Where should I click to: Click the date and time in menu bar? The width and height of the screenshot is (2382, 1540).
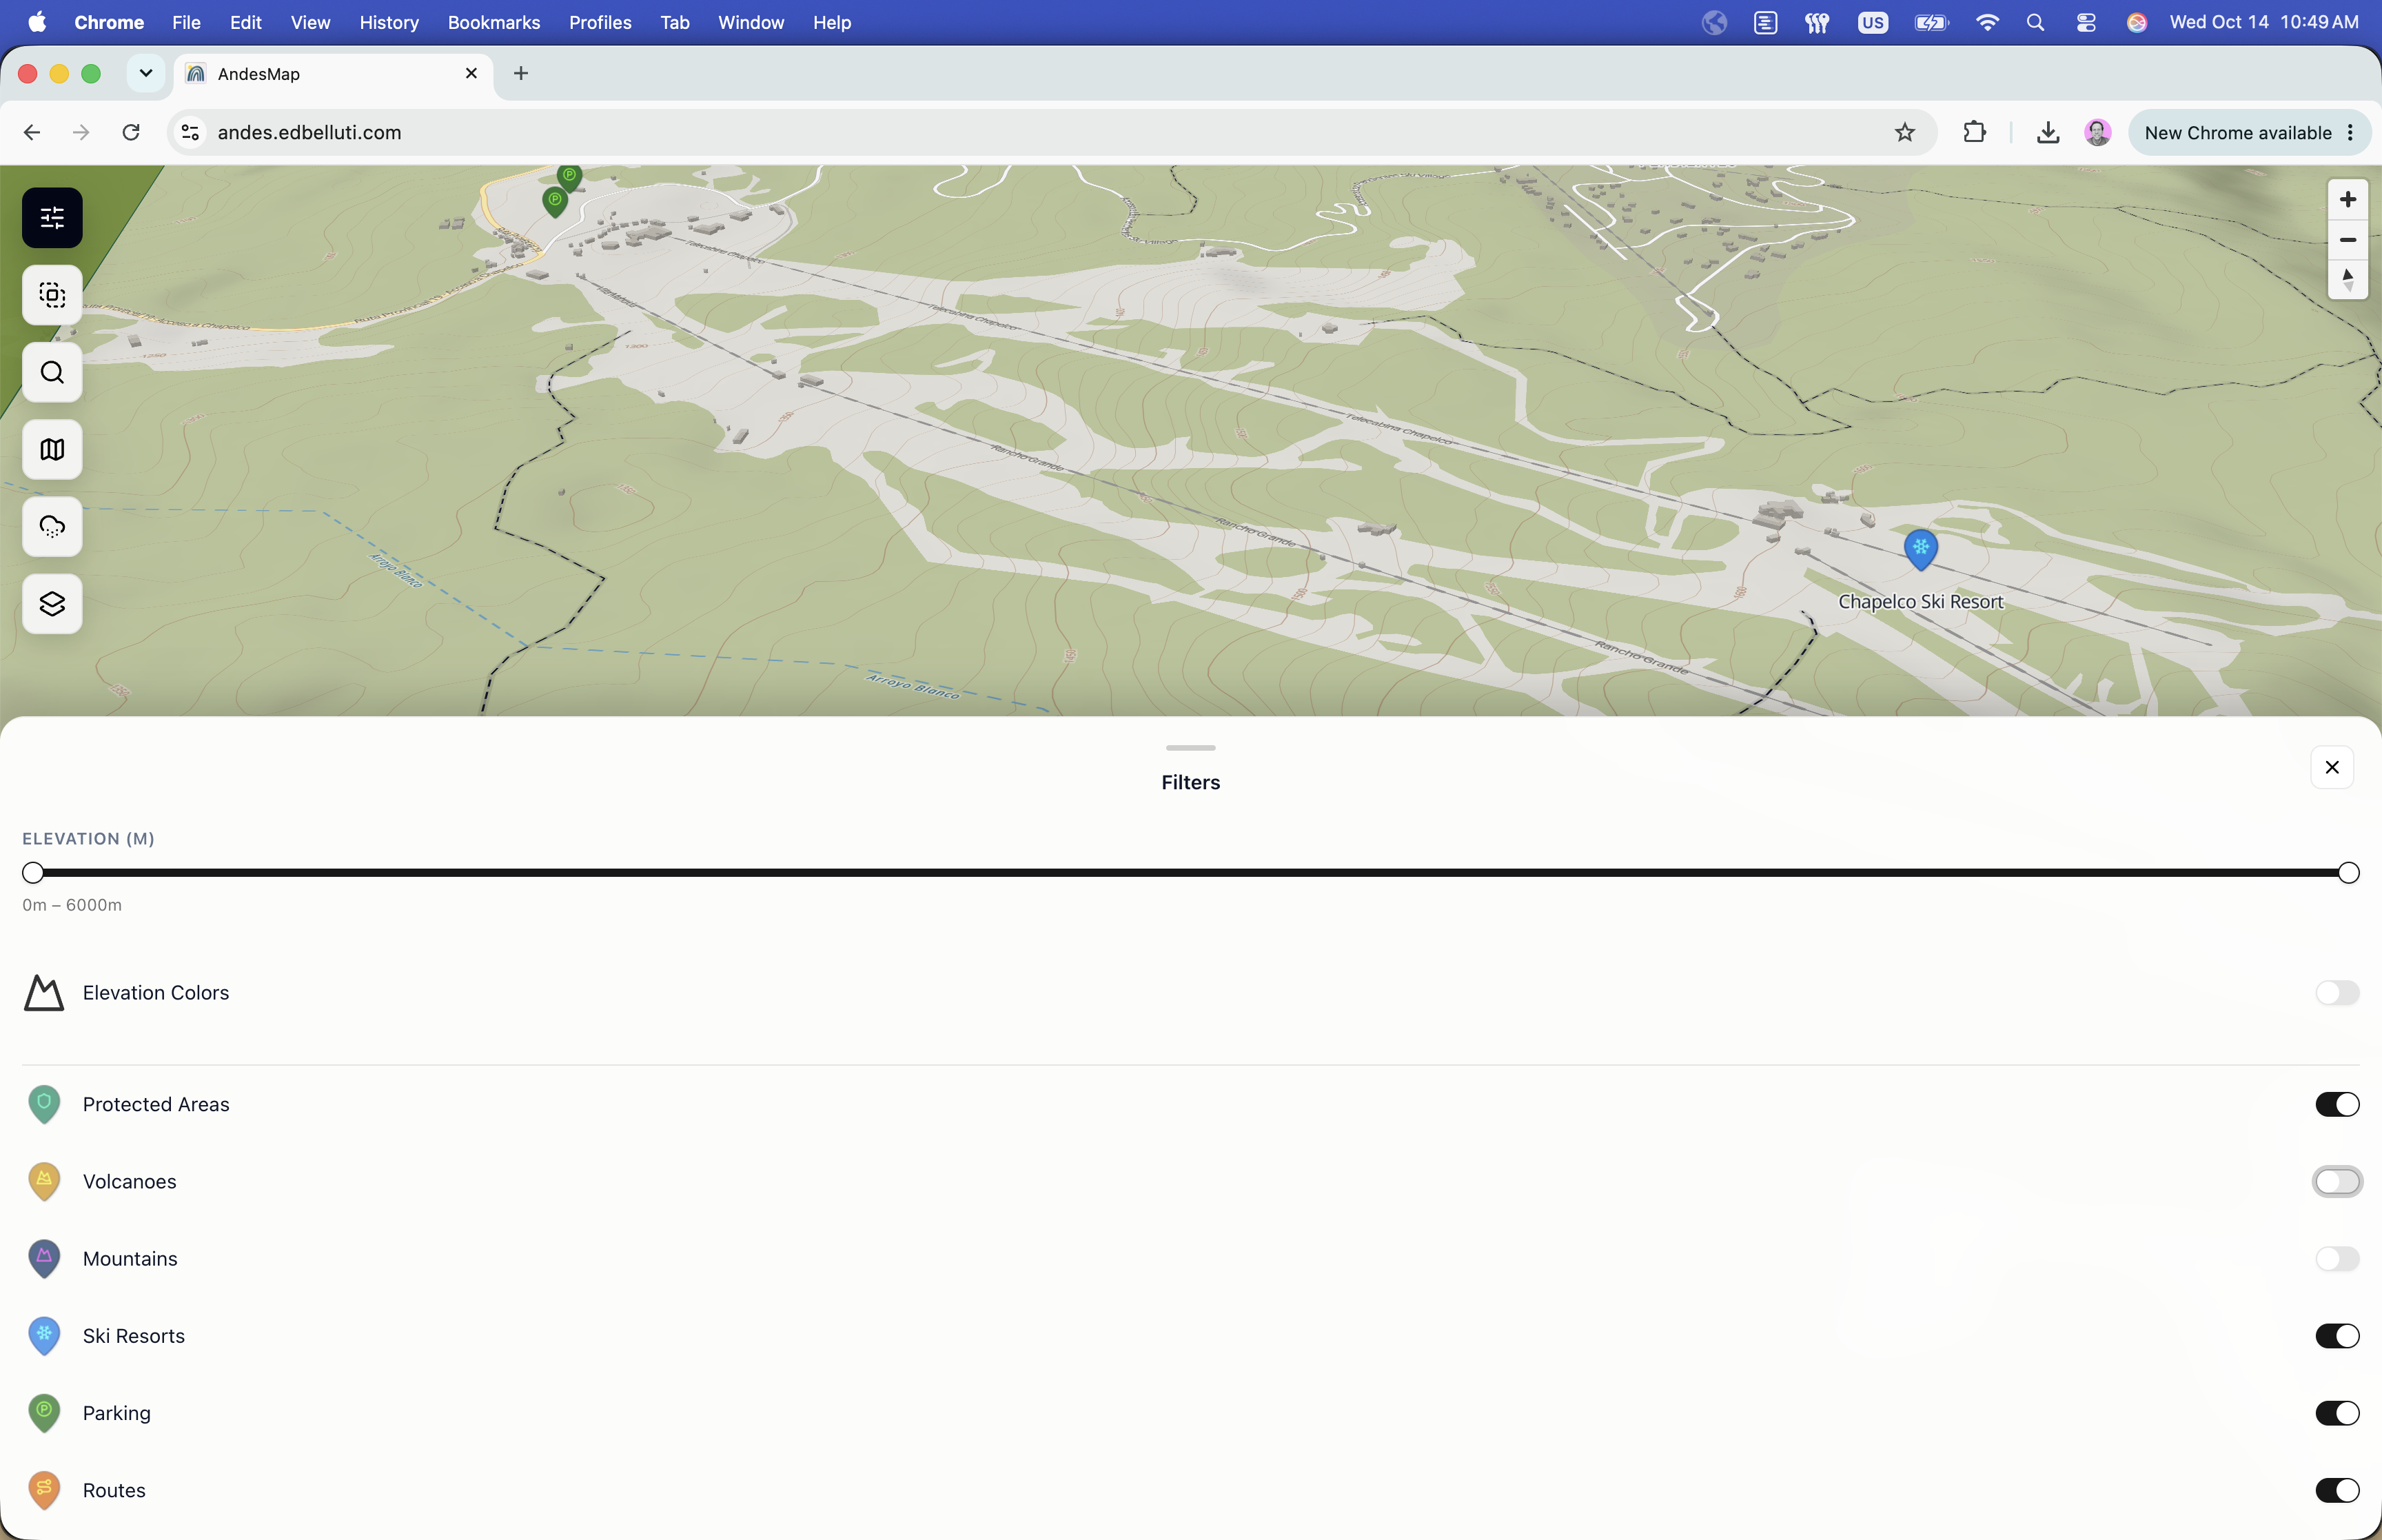pos(2263,22)
